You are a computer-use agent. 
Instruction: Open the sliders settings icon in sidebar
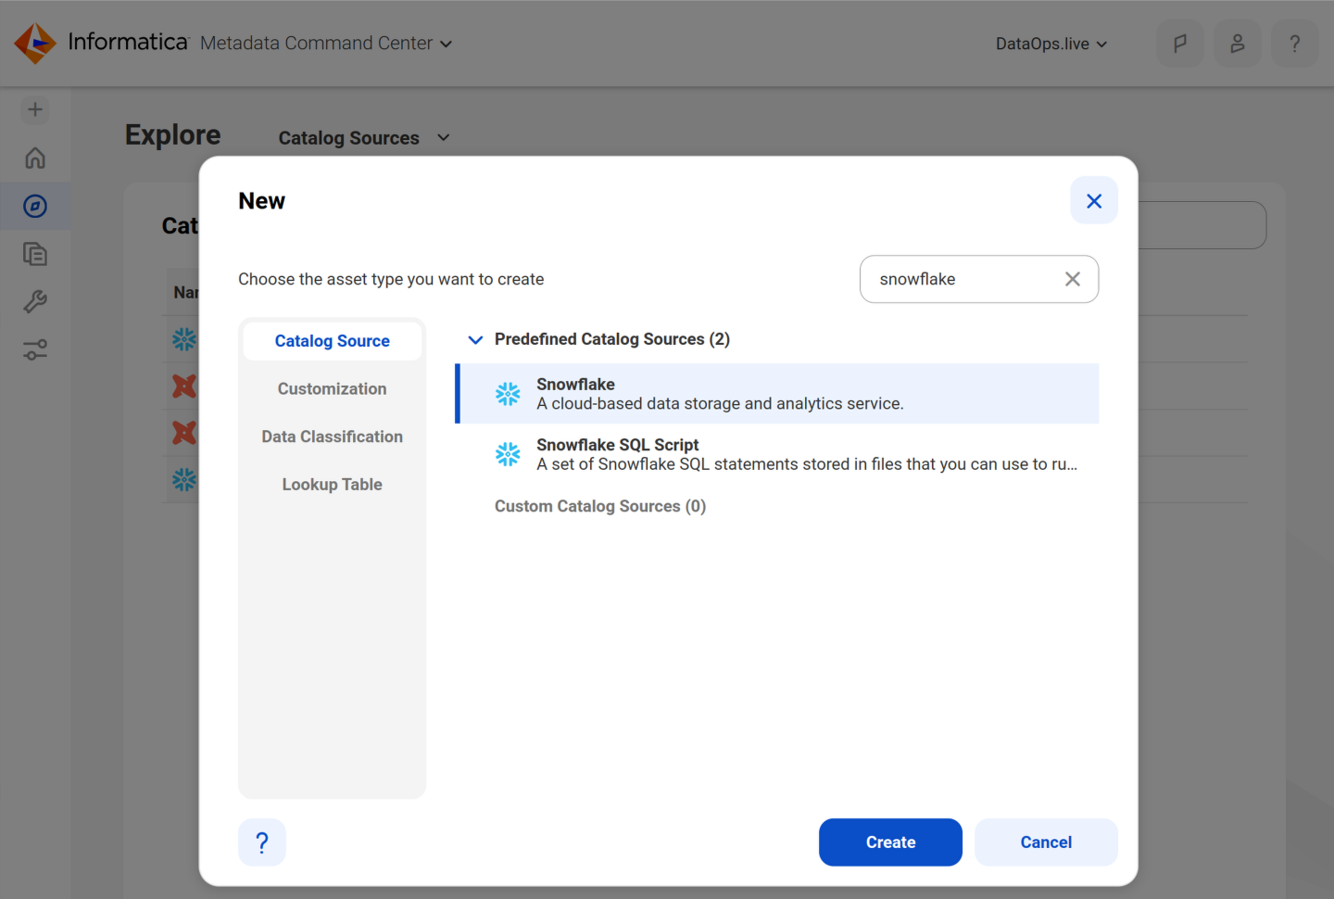(x=35, y=350)
